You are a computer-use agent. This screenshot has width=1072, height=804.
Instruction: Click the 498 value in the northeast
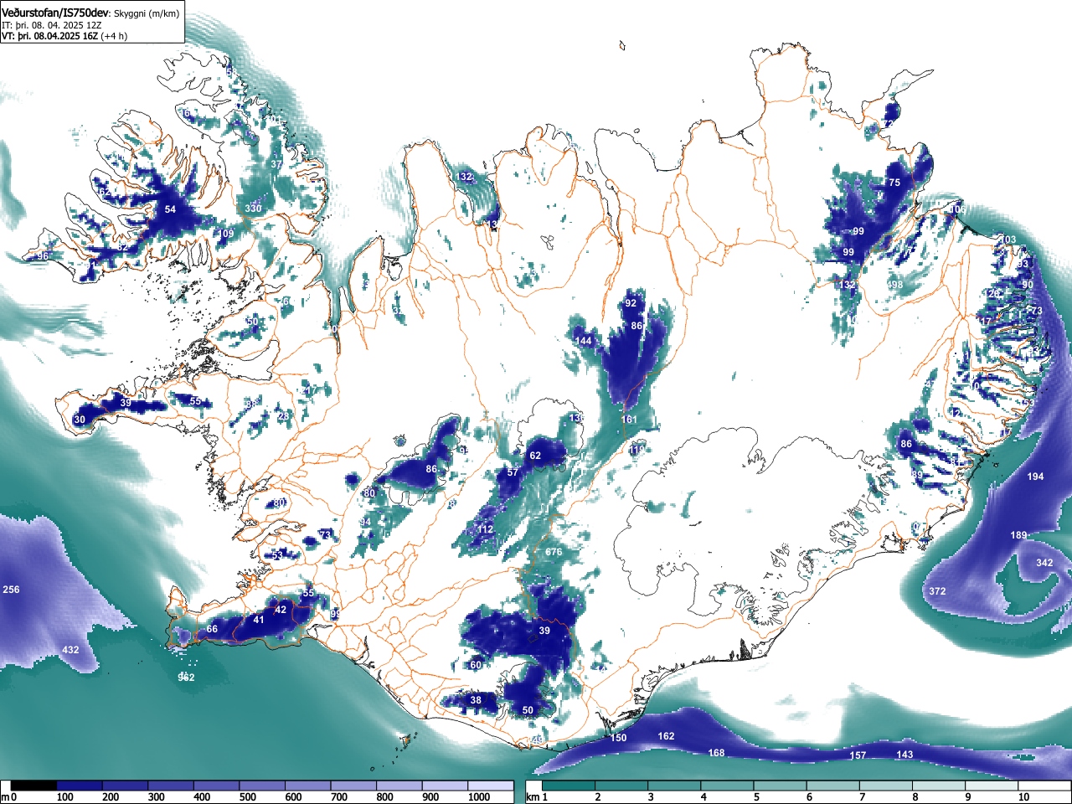[895, 285]
